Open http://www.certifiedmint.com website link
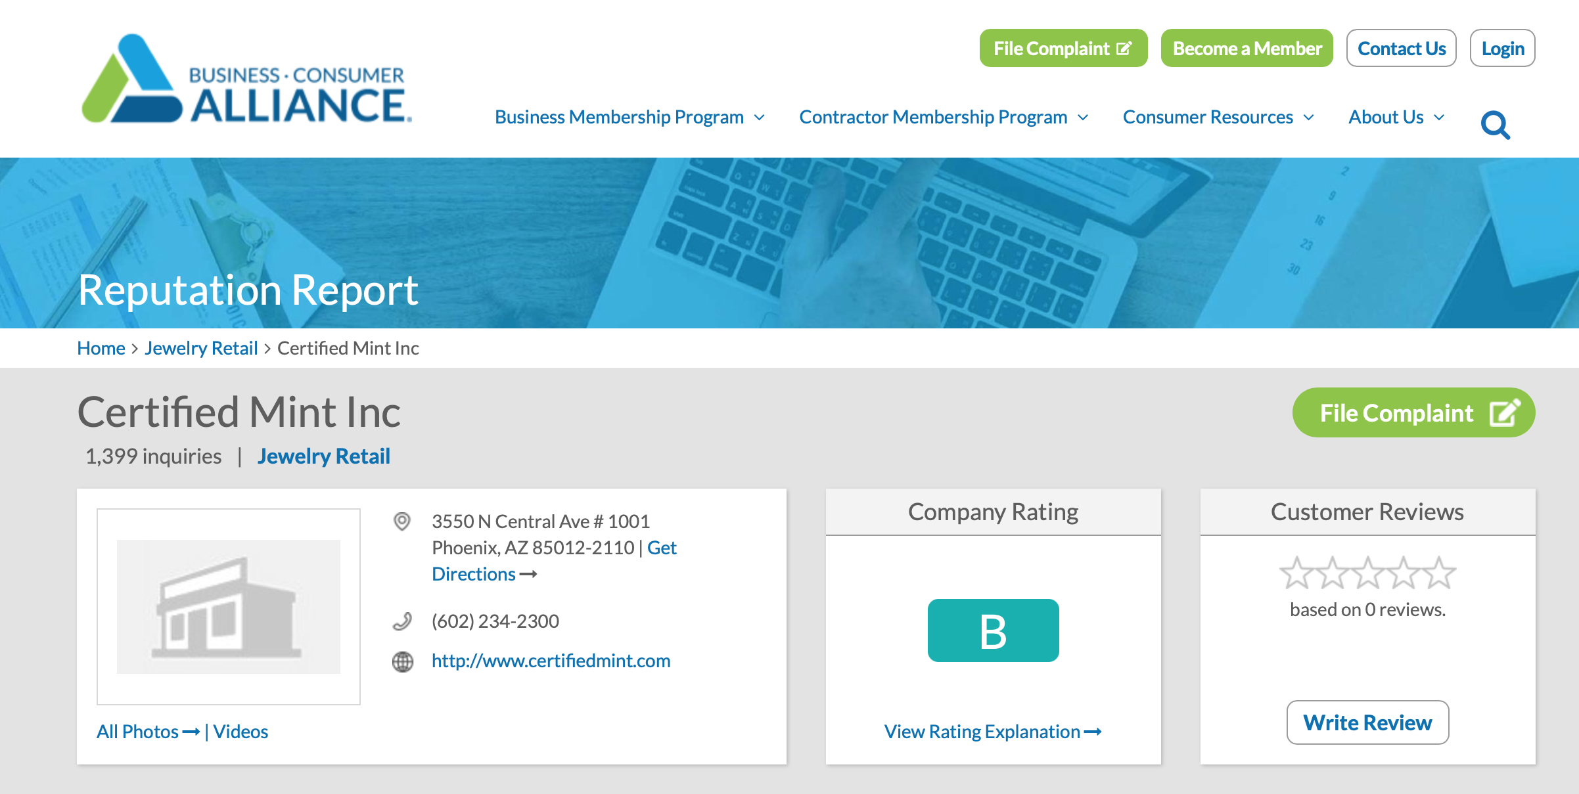The height and width of the screenshot is (794, 1579). pos(551,661)
